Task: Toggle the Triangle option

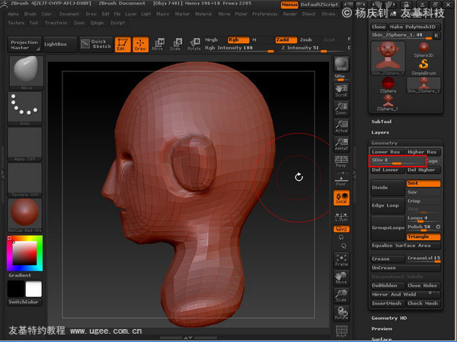Action: click(423, 236)
